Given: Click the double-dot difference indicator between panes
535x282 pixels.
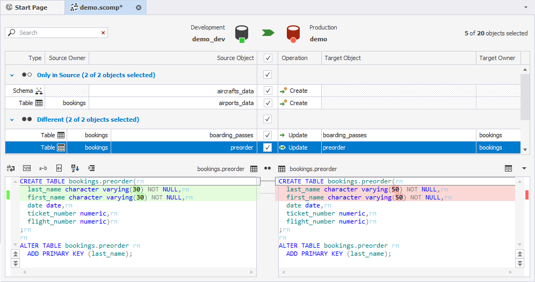Looking at the screenshot, I should [x=268, y=168].
